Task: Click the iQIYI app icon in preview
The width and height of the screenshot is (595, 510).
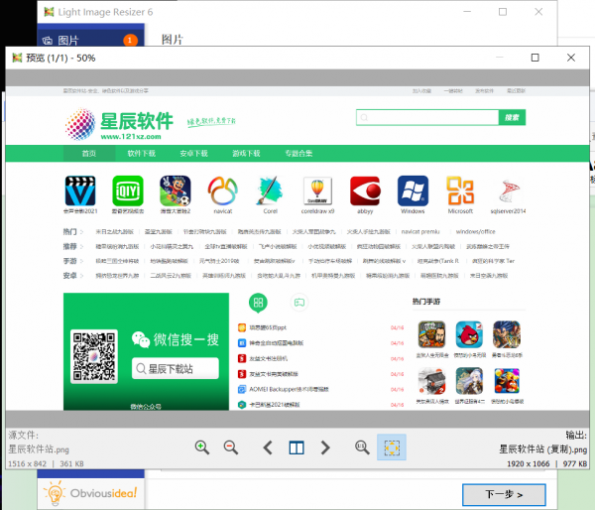Action: click(128, 191)
